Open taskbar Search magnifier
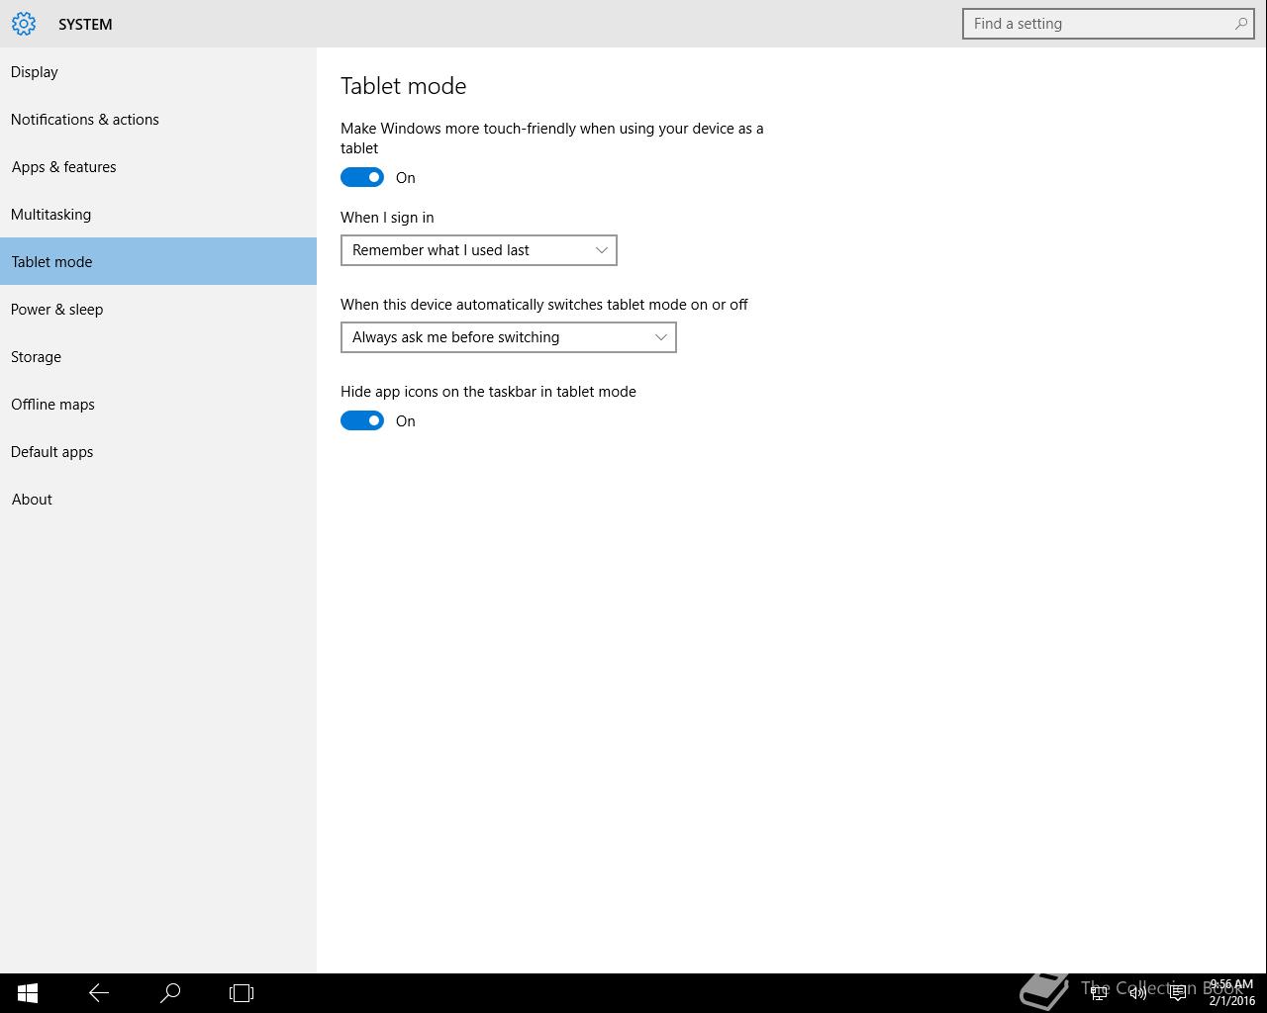 (x=170, y=992)
